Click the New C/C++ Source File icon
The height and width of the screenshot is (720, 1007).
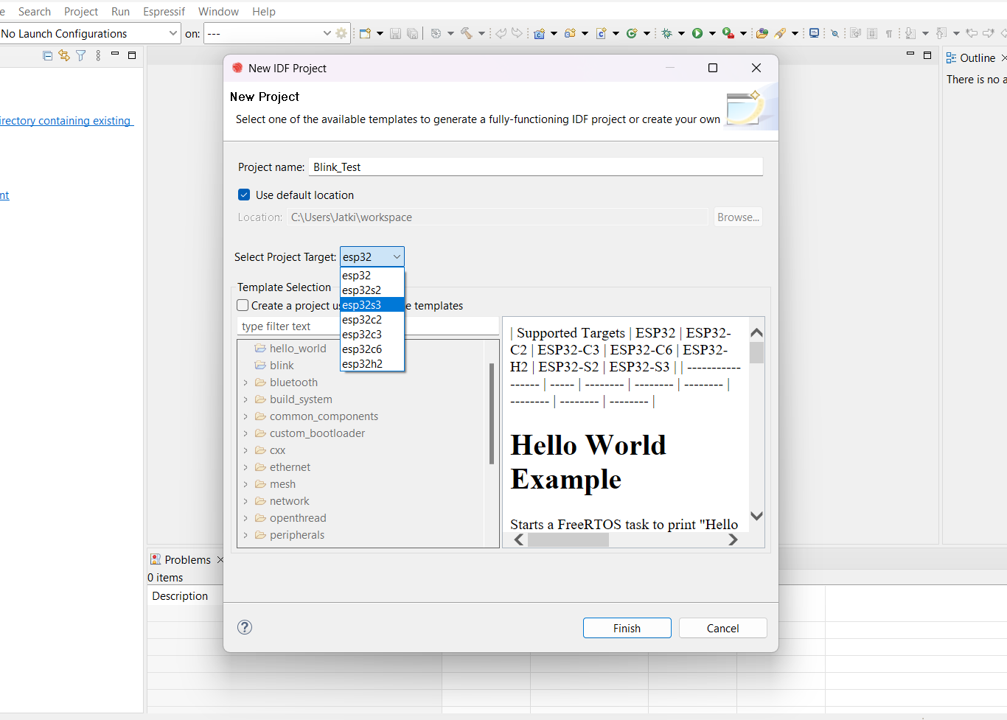coord(602,33)
